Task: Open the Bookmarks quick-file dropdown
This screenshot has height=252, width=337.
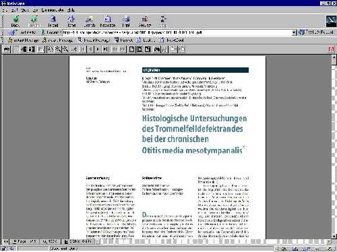Action: (x=22, y=32)
